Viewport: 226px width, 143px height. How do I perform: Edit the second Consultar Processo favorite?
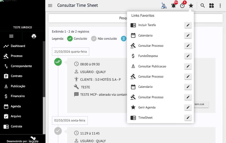tap(188, 76)
